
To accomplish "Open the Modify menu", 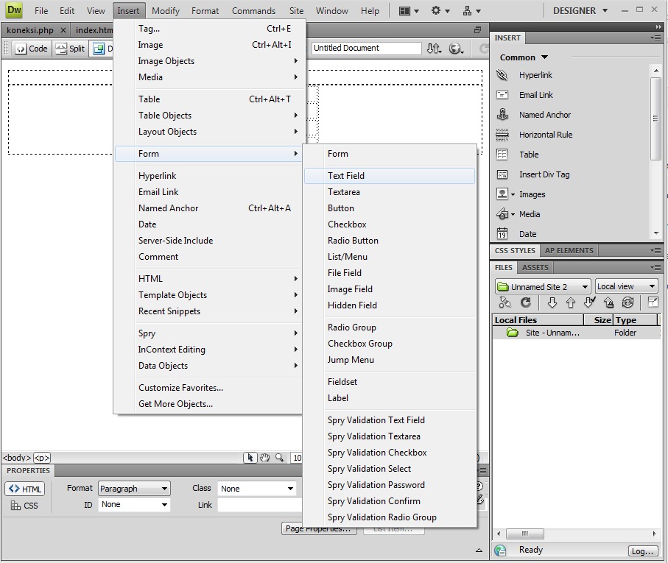I will point(165,10).
